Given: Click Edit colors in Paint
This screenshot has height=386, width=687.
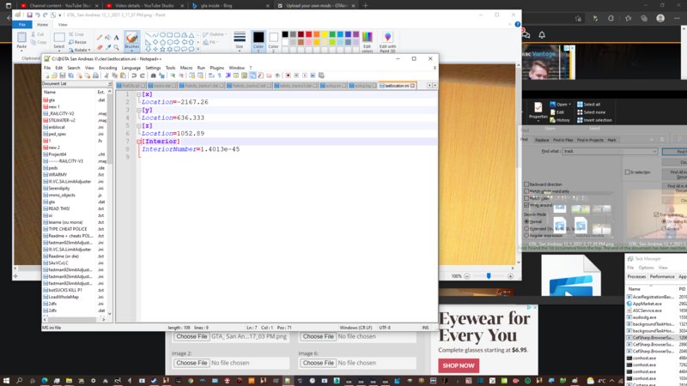Looking at the screenshot, I should [368, 42].
